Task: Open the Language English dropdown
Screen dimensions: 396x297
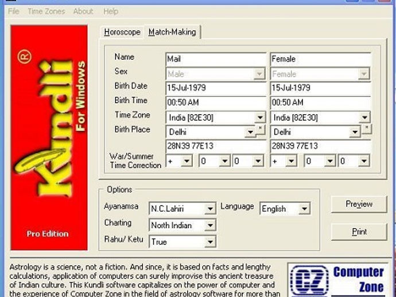Action: tap(285, 209)
